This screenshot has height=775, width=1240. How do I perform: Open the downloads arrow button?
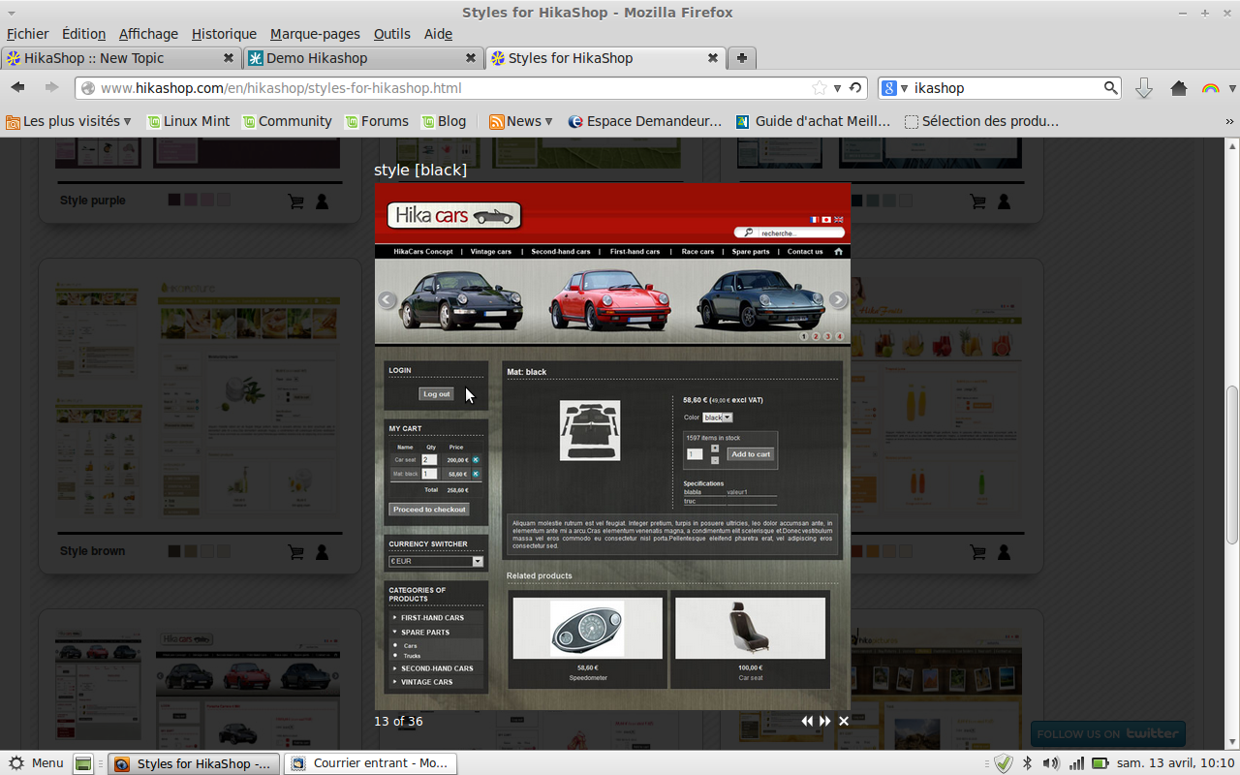(x=1143, y=88)
